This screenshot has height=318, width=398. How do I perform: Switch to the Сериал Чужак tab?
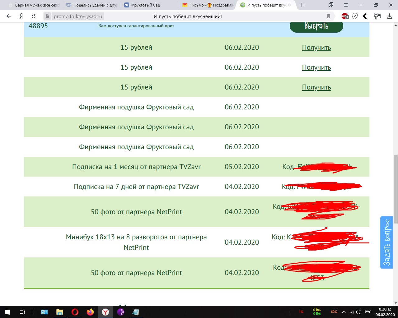click(34, 5)
